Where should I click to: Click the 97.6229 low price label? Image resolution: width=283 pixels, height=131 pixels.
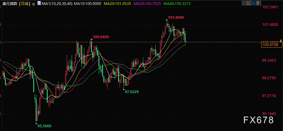[x=132, y=92]
